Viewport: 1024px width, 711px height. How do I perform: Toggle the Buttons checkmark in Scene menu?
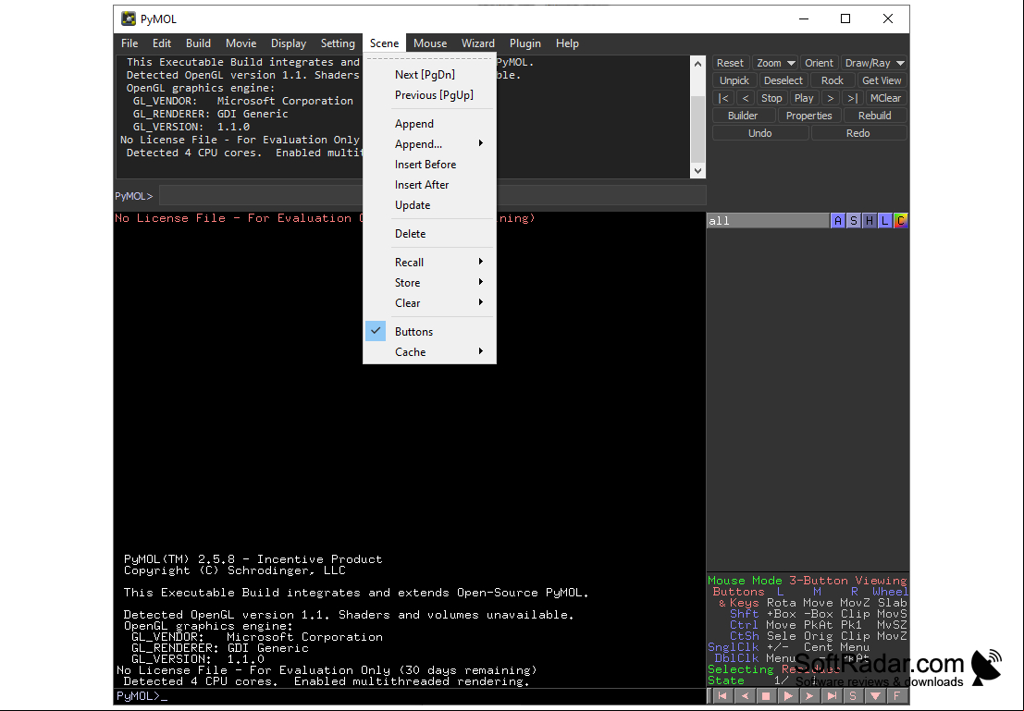tap(376, 331)
